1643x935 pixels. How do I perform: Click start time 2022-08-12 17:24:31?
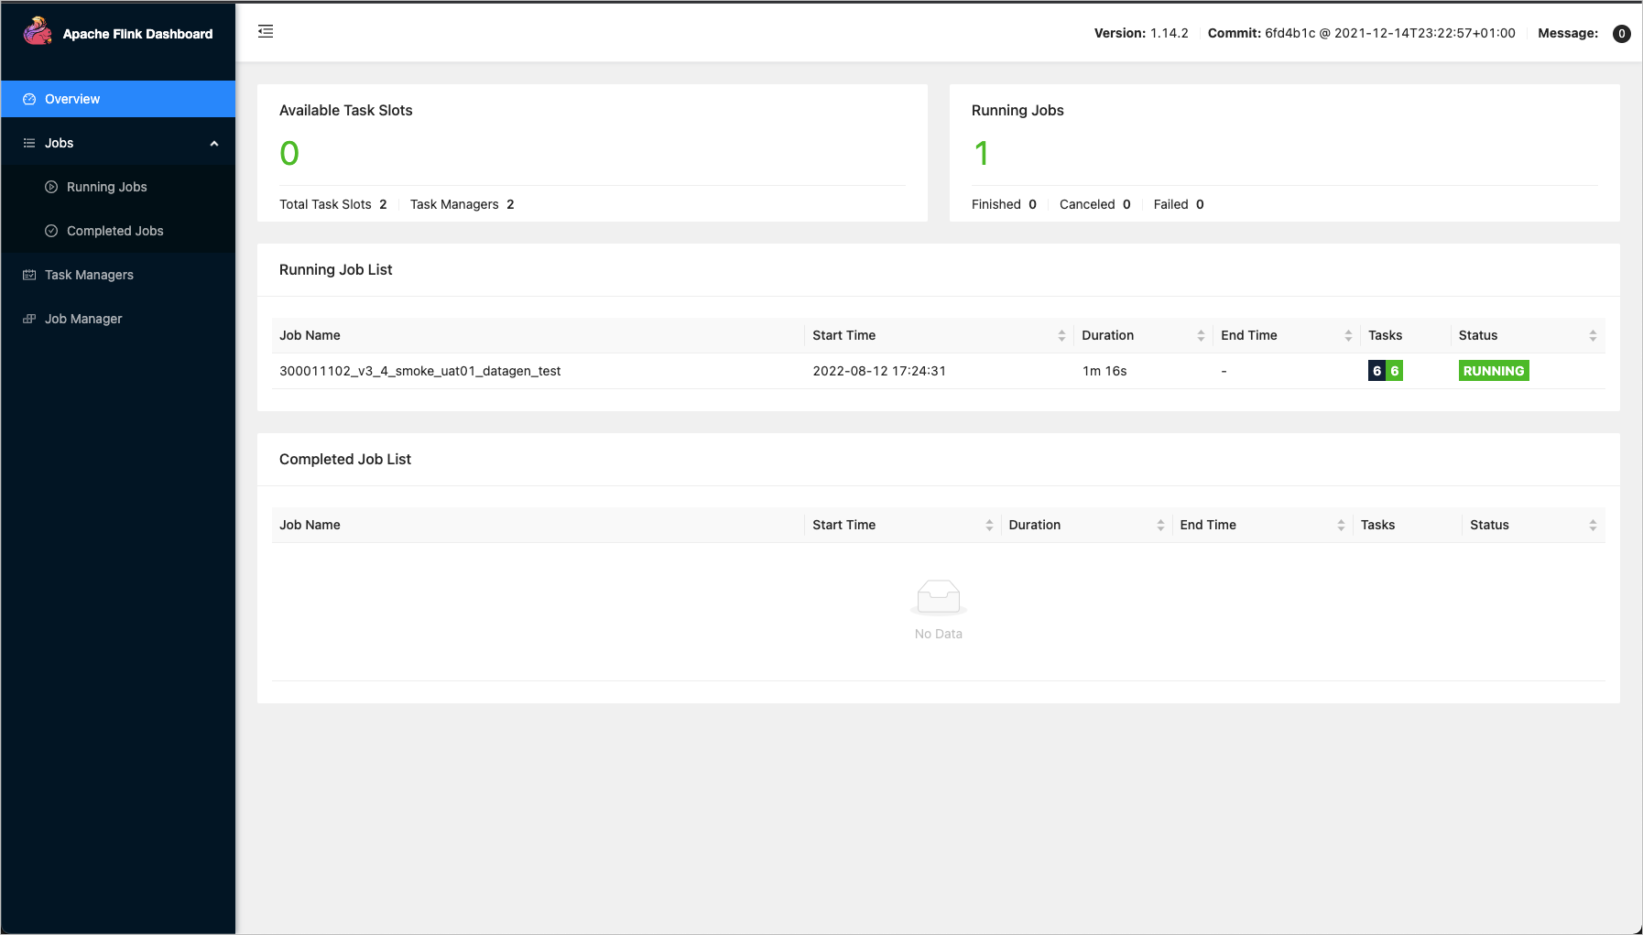(879, 371)
